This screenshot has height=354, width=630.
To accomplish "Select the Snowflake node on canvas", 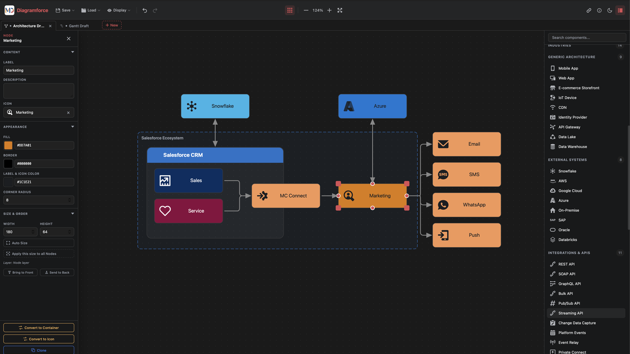I will [x=215, y=106].
